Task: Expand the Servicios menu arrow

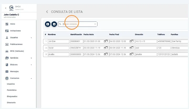Action: [x=31, y=58]
